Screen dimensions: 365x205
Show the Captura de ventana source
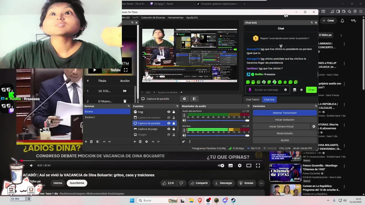169,118
